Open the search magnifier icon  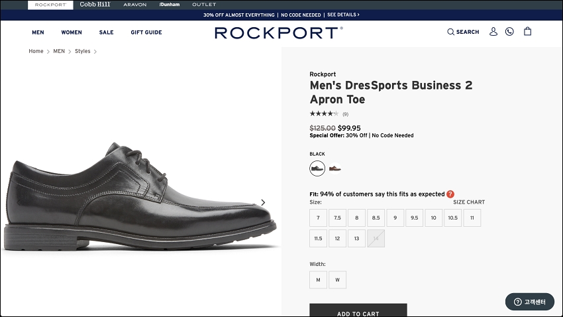tap(450, 32)
